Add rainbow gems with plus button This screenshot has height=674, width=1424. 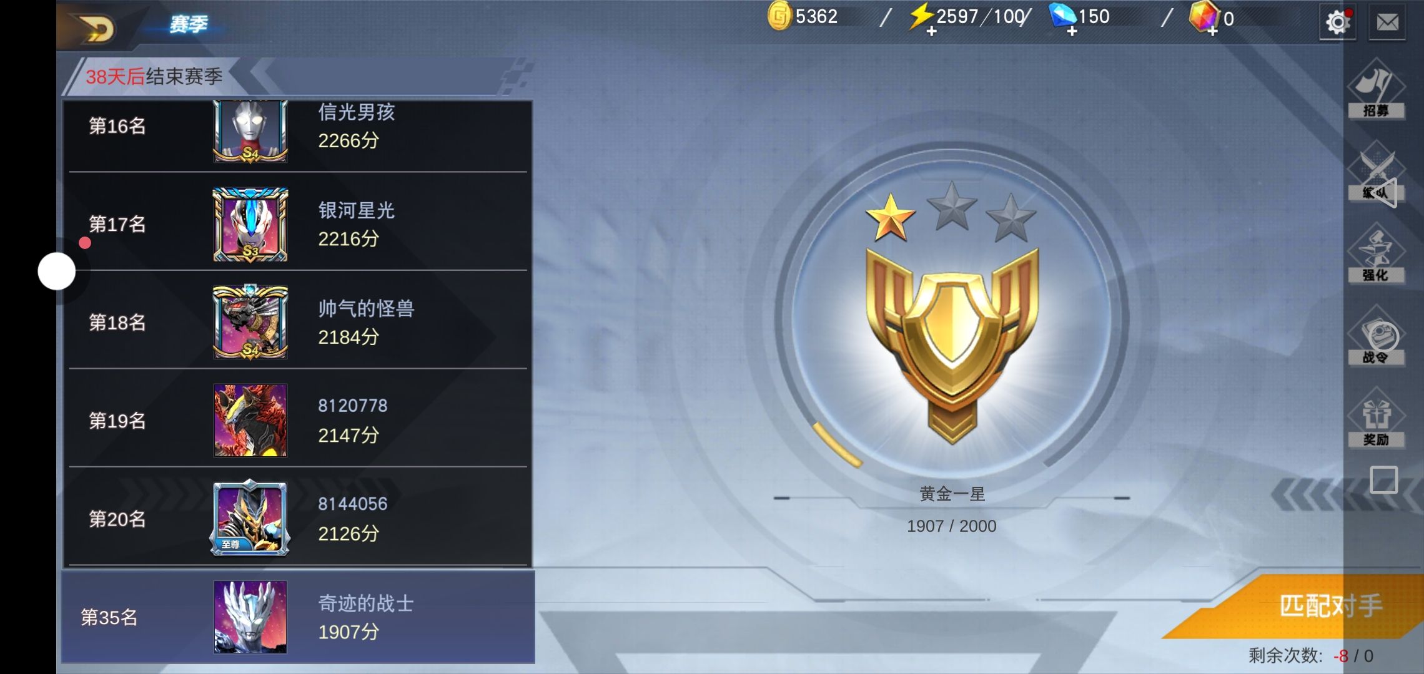click(1212, 31)
